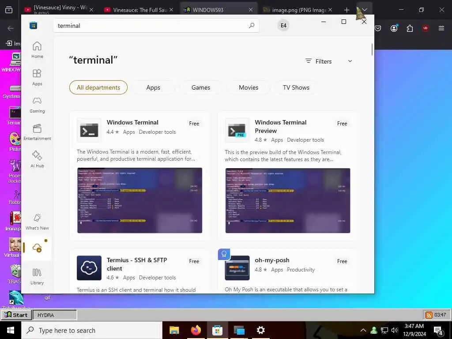Click Store results vertical scrollbar
Screen dimensions: 452x339
[372, 49]
